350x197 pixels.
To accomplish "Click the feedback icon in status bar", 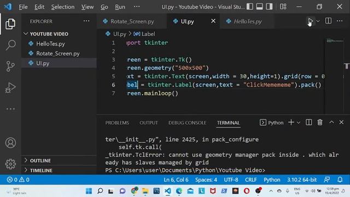I will click(x=327, y=179).
